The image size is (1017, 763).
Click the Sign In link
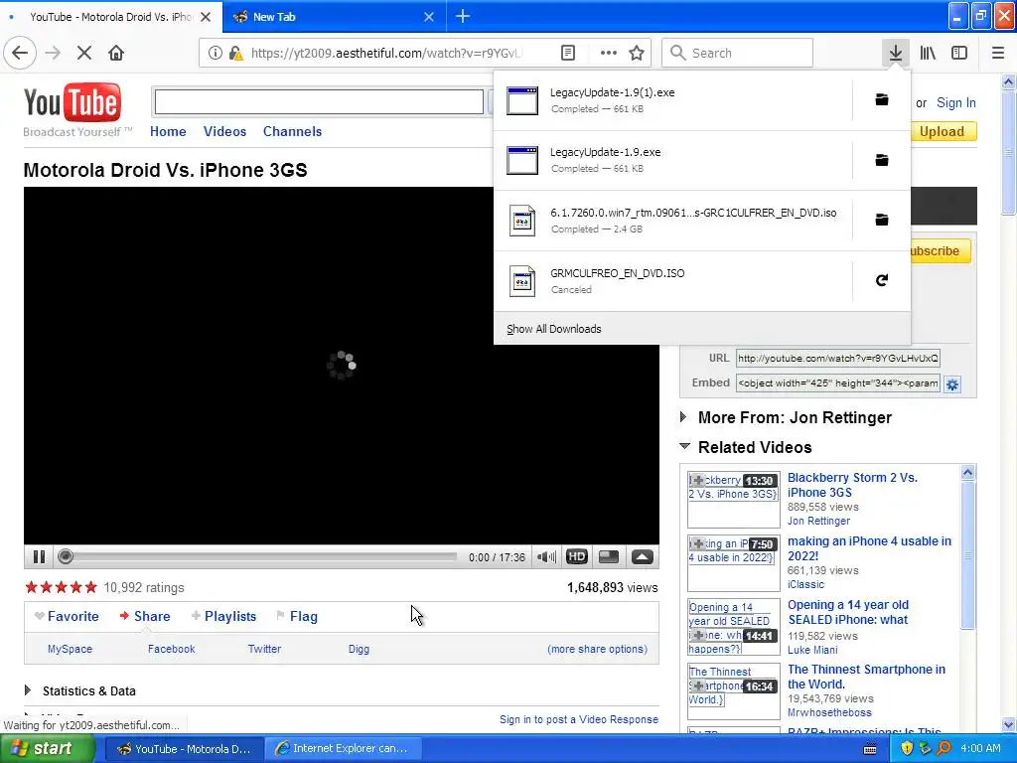(956, 103)
